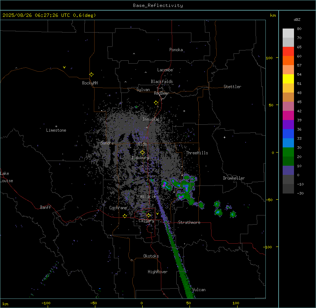The height and width of the screenshot is (308, 316).
Task: Click the yellow diamond marker above Calgary label
Action: point(148,215)
